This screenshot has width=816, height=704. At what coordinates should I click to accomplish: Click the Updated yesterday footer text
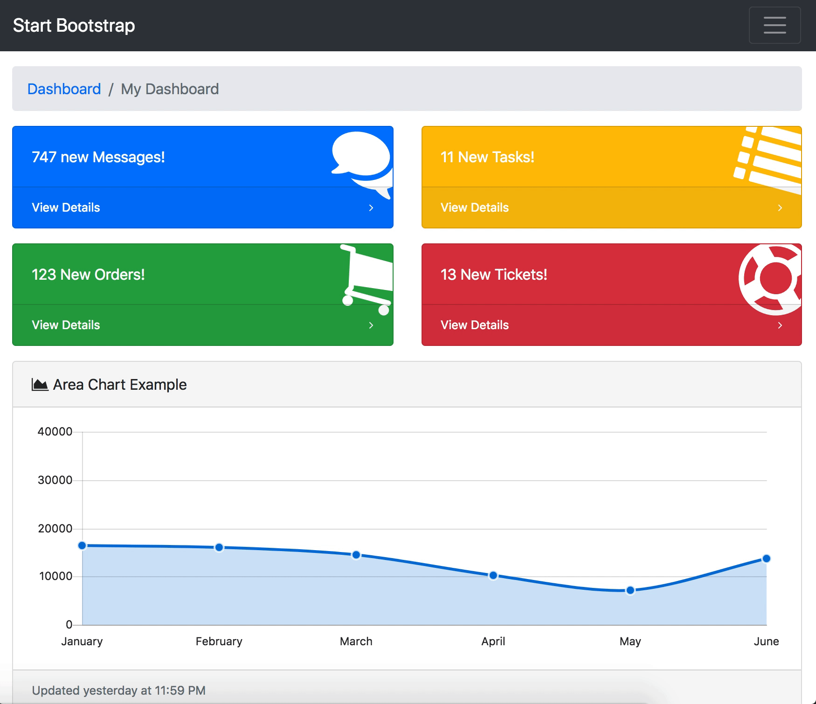[x=118, y=690]
